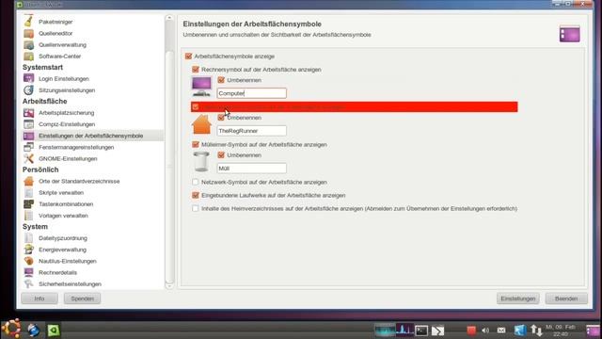
Task: Click the Fenstermanagereinstellungen icon
Action: click(x=28, y=147)
